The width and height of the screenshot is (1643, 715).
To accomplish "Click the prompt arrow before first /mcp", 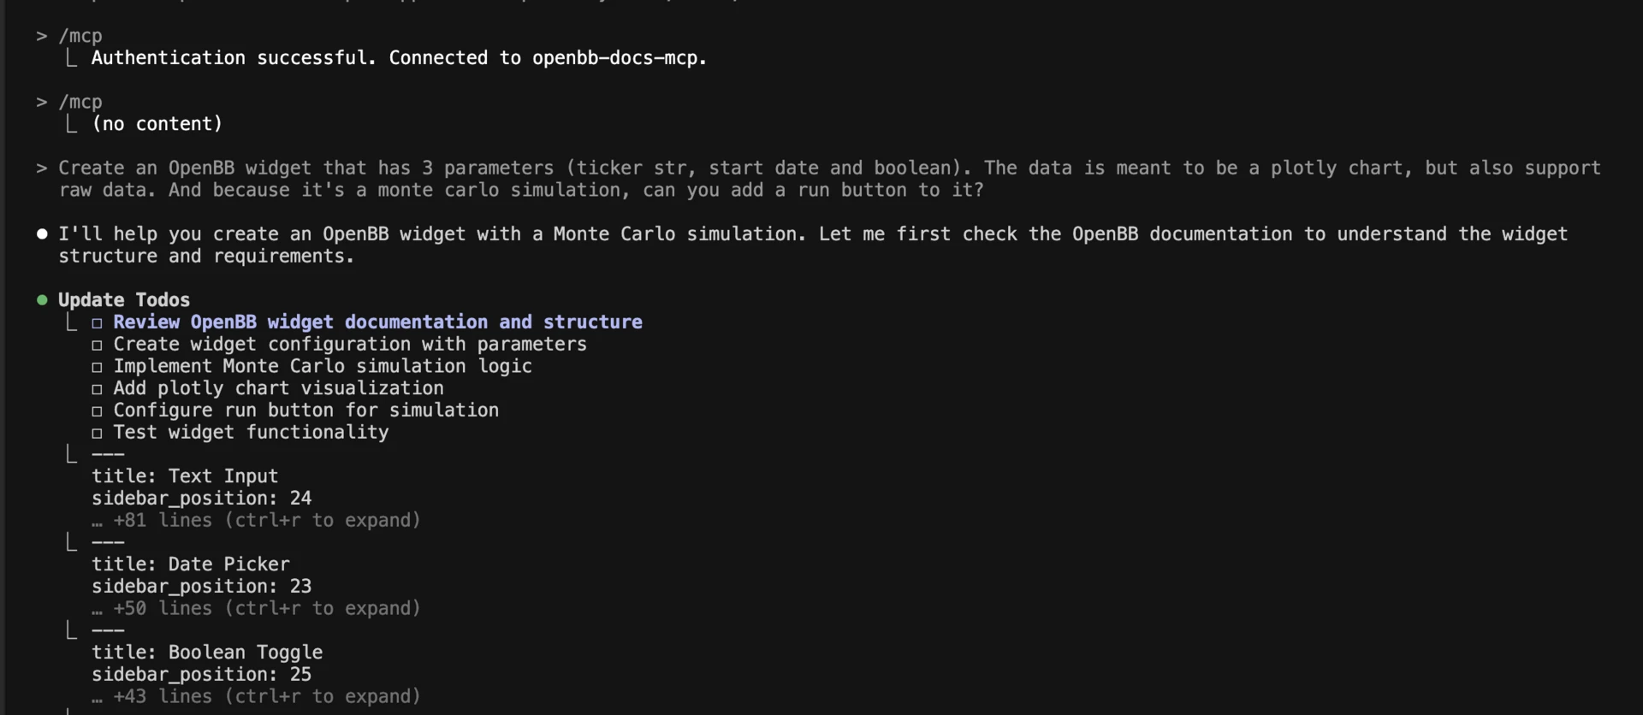I will (x=41, y=36).
